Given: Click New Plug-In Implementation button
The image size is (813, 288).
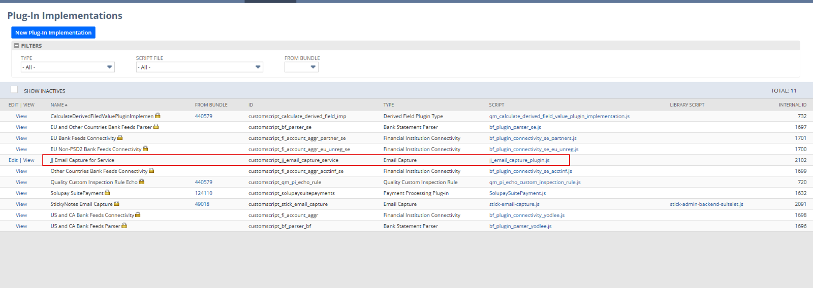Looking at the screenshot, I should click(x=53, y=32).
